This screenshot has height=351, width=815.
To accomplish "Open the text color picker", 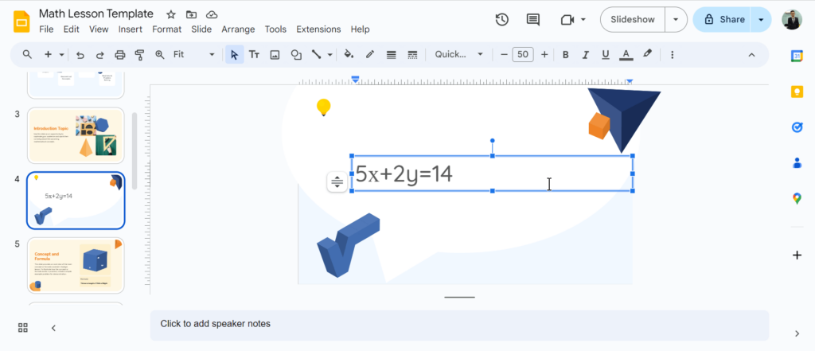I will point(626,55).
